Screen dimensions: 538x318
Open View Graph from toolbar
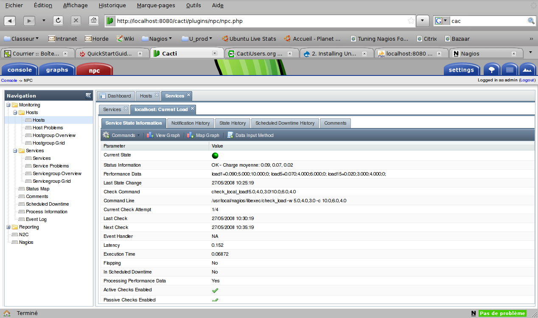pyautogui.click(x=163, y=135)
